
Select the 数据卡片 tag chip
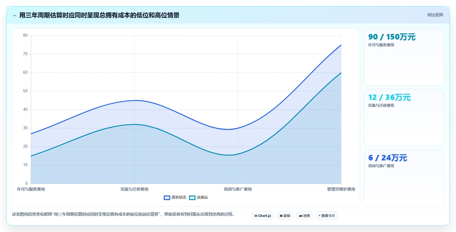(x=327, y=216)
